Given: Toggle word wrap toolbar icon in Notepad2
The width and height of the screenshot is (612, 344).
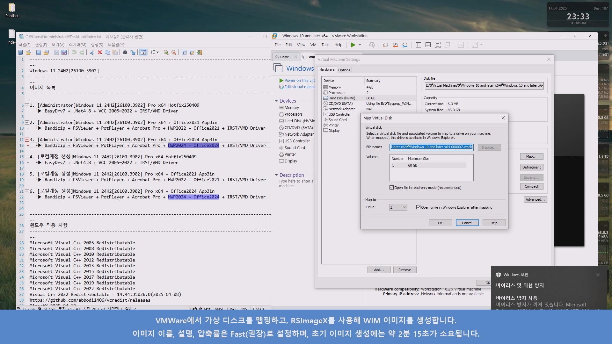Looking at the screenshot, I should coord(143,52).
